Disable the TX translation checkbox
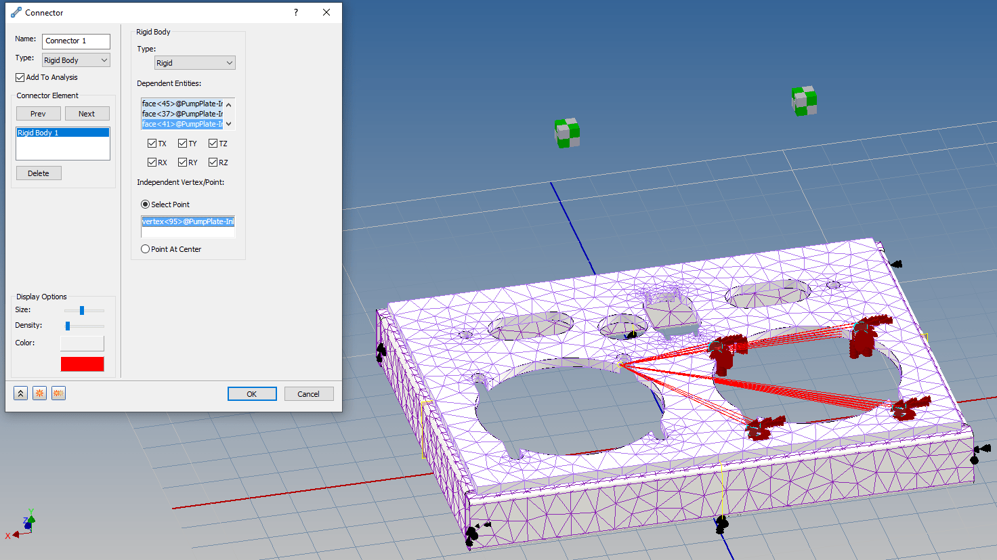The image size is (997, 560). click(x=151, y=143)
